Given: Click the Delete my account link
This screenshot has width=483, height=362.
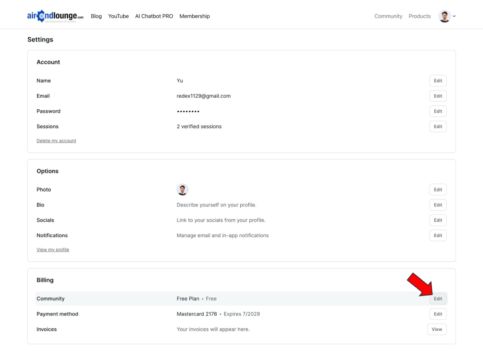Looking at the screenshot, I should (56, 141).
